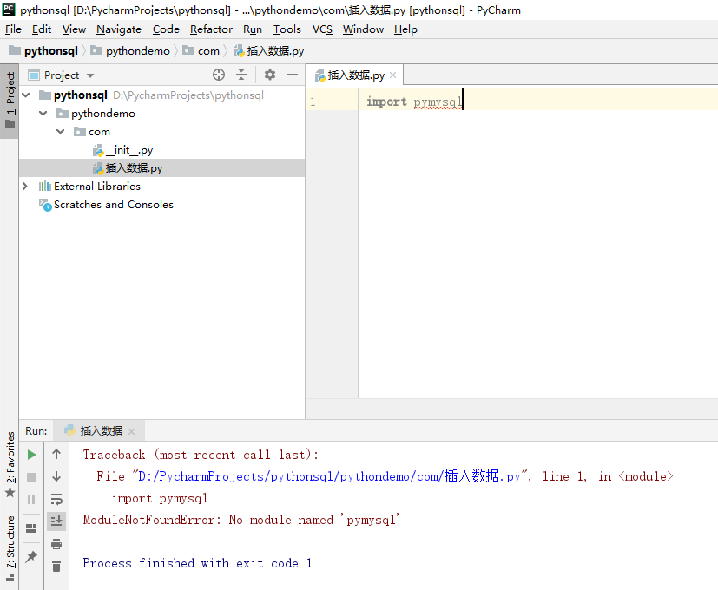Toggle the 7: Structure tool window tab
718x590 pixels.
pos(10,548)
